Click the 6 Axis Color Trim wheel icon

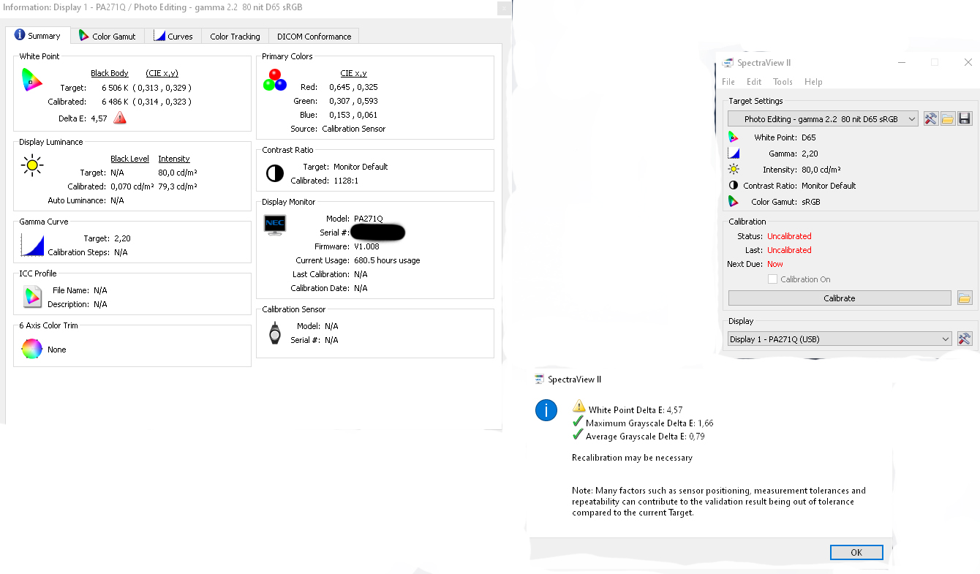32,350
